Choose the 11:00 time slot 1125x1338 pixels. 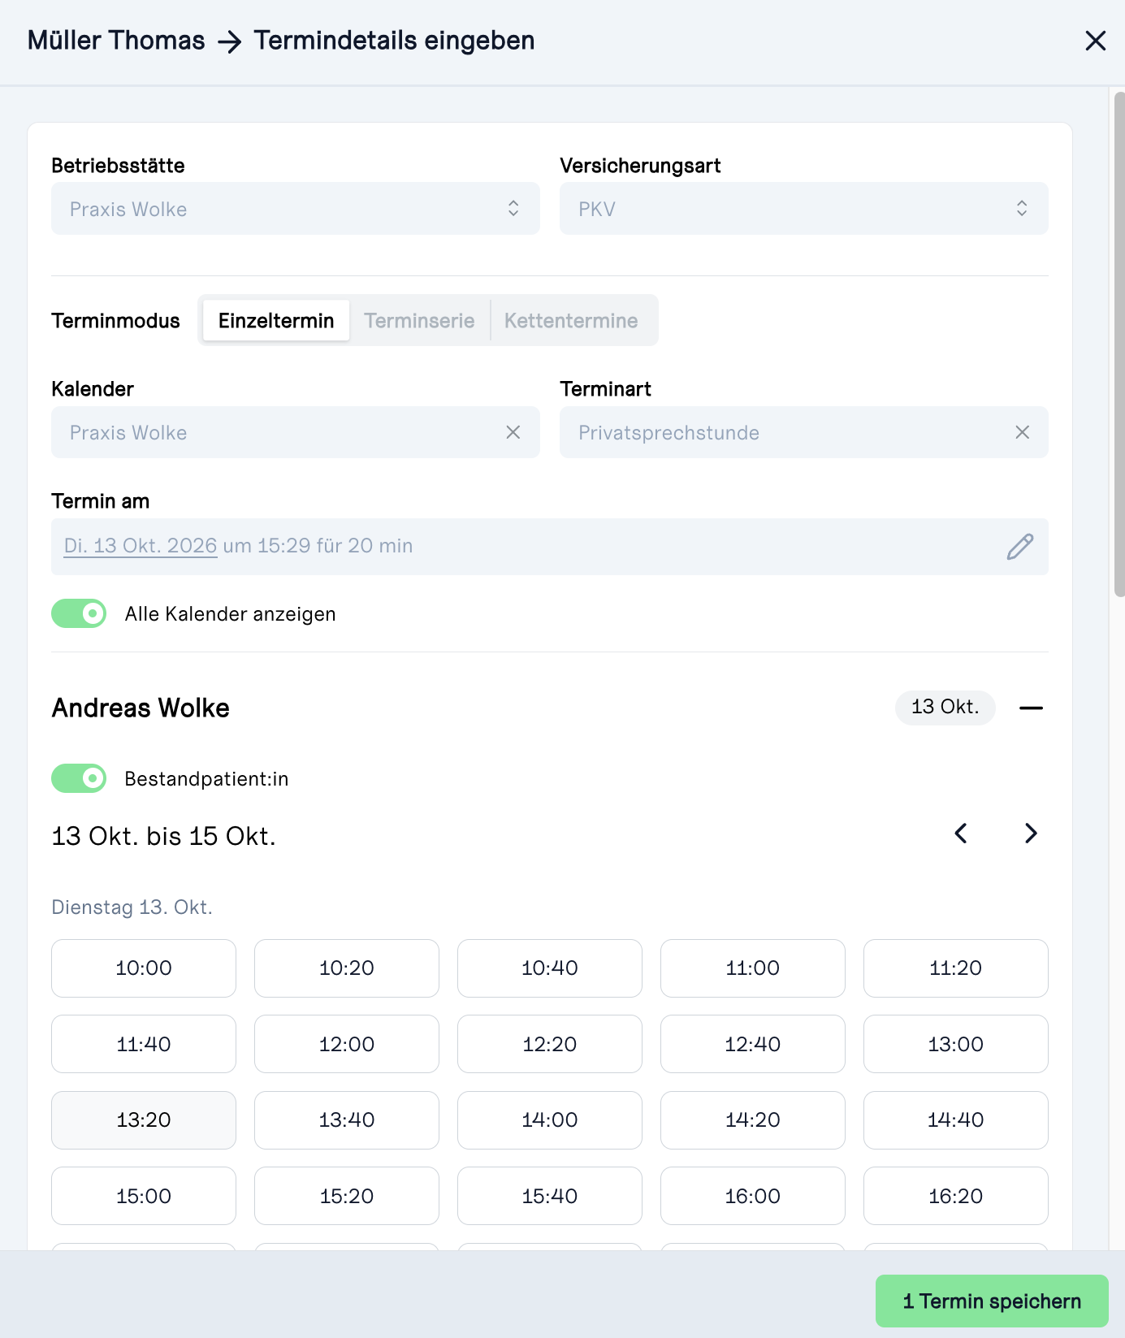[x=753, y=968]
